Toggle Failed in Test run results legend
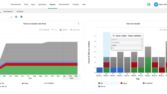This screenshot has width=167, height=94. coord(124,83)
